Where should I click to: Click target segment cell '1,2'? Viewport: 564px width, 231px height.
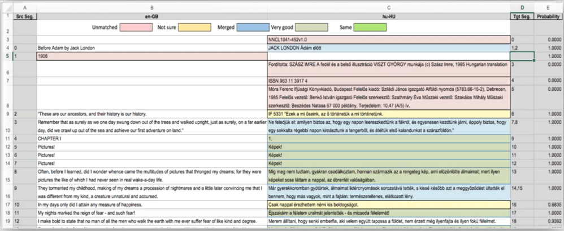[x=522, y=48]
